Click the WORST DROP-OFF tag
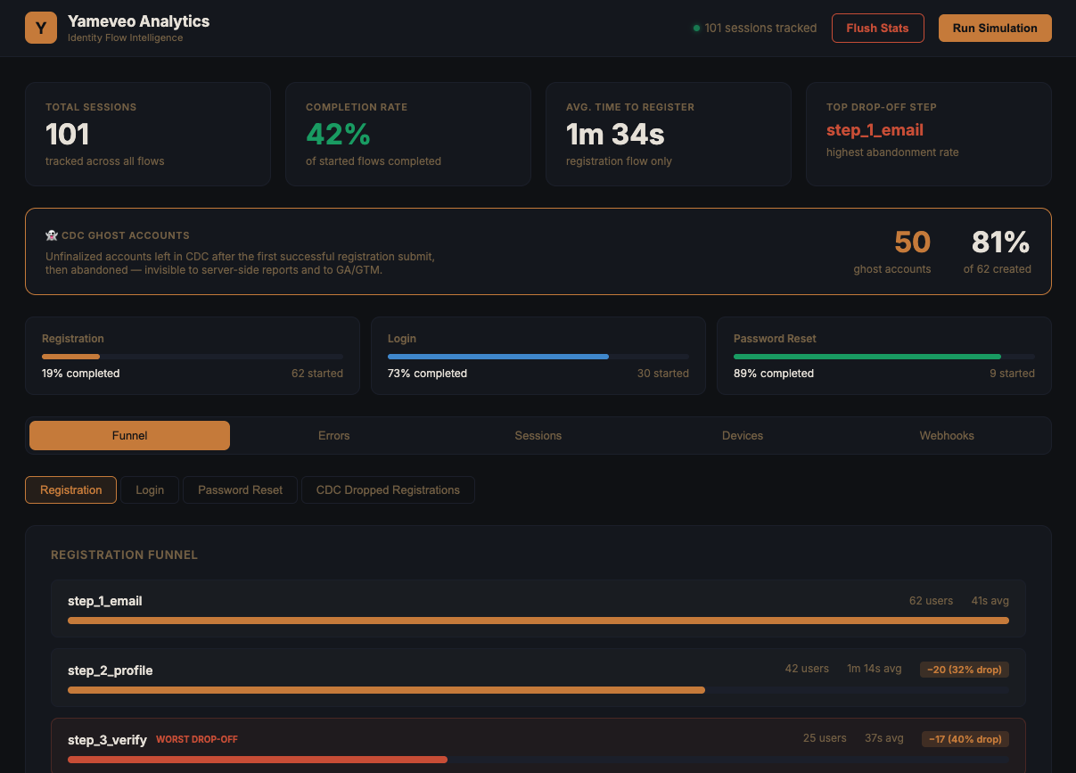 pos(197,739)
